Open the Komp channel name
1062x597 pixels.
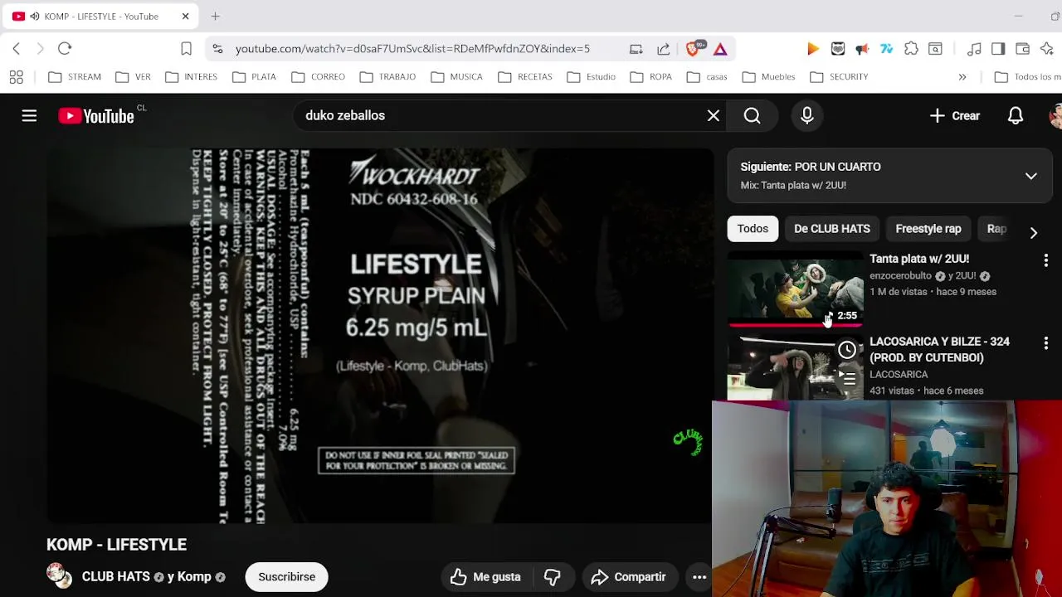tap(195, 577)
